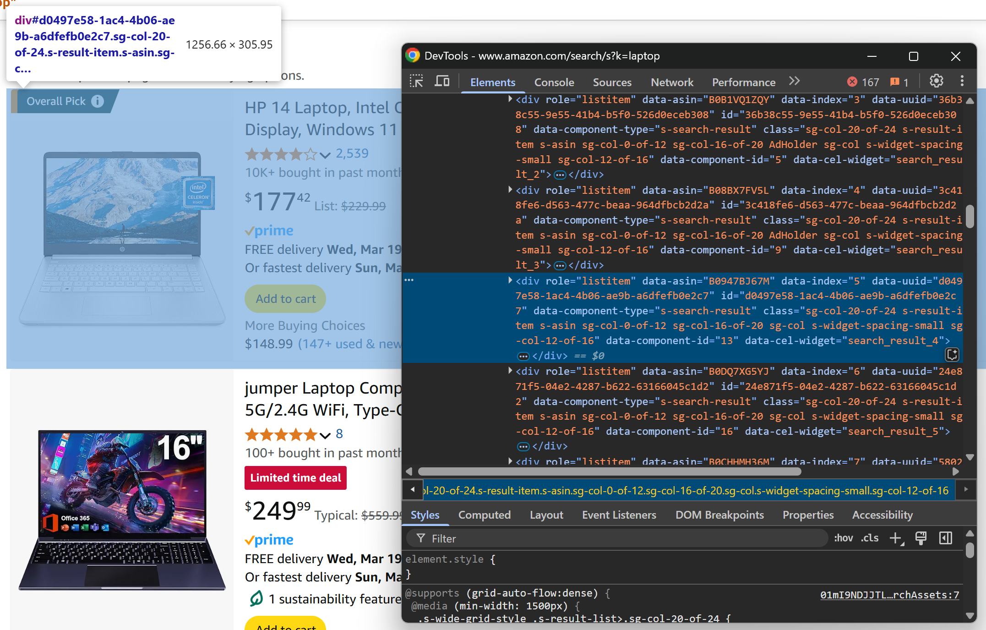
Task: Click the 2,539 ratings count link
Action: tap(352, 153)
